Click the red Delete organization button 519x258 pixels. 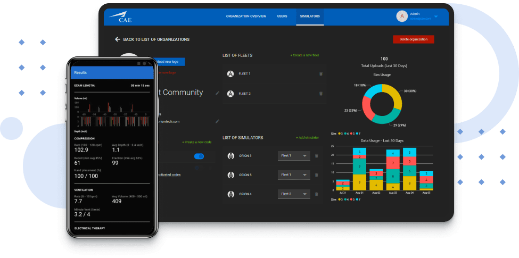414,39
